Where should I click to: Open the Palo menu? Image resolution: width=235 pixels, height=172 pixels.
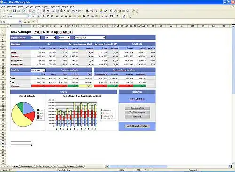pos(58,7)
